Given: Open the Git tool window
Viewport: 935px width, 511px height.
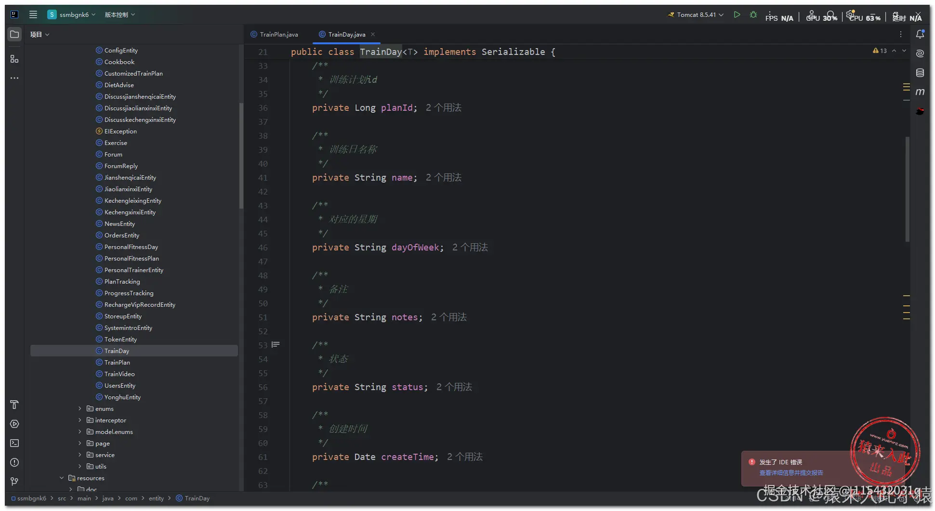Looking at the screenshot, I should click(x=14, y=482).
